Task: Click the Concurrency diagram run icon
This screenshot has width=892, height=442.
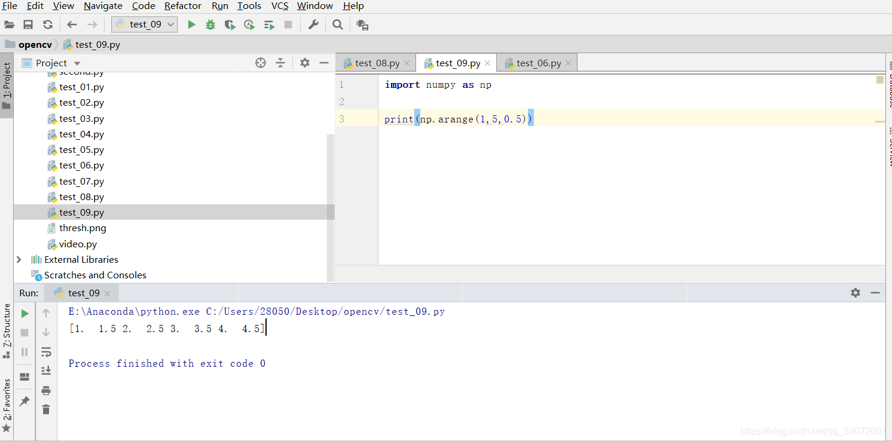Action: 269,24
